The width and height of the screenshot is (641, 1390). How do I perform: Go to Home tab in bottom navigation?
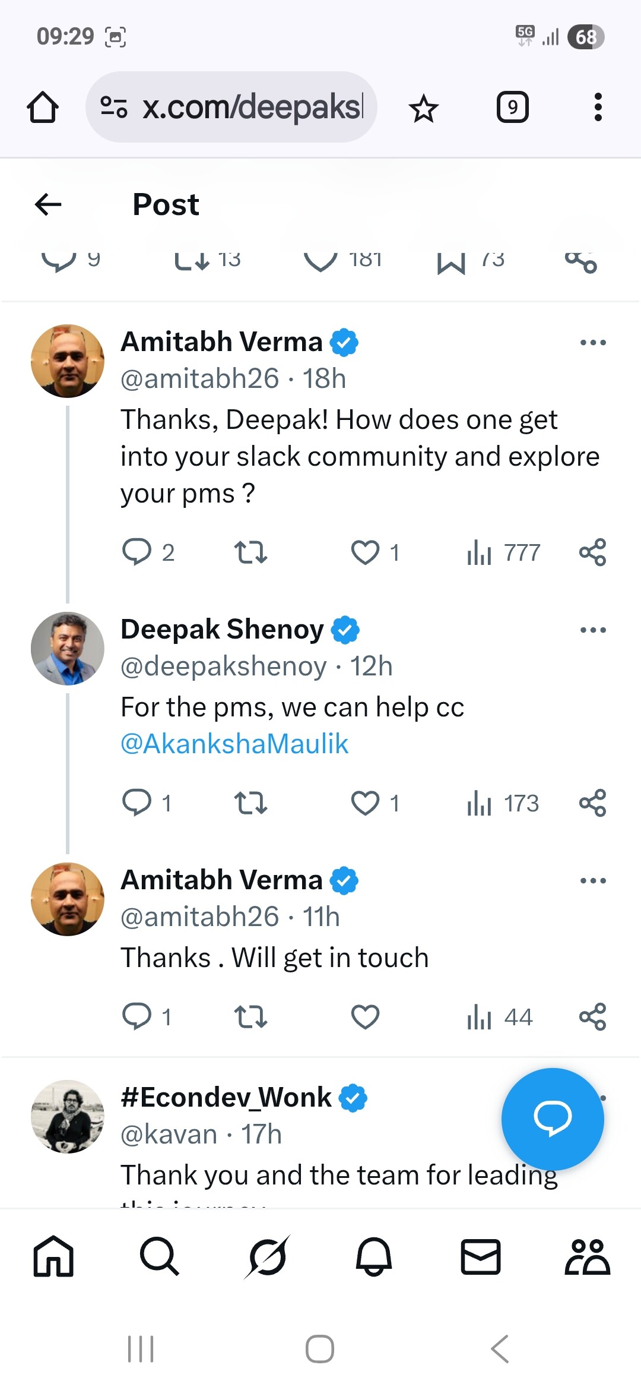click(x=53, y=1256)
